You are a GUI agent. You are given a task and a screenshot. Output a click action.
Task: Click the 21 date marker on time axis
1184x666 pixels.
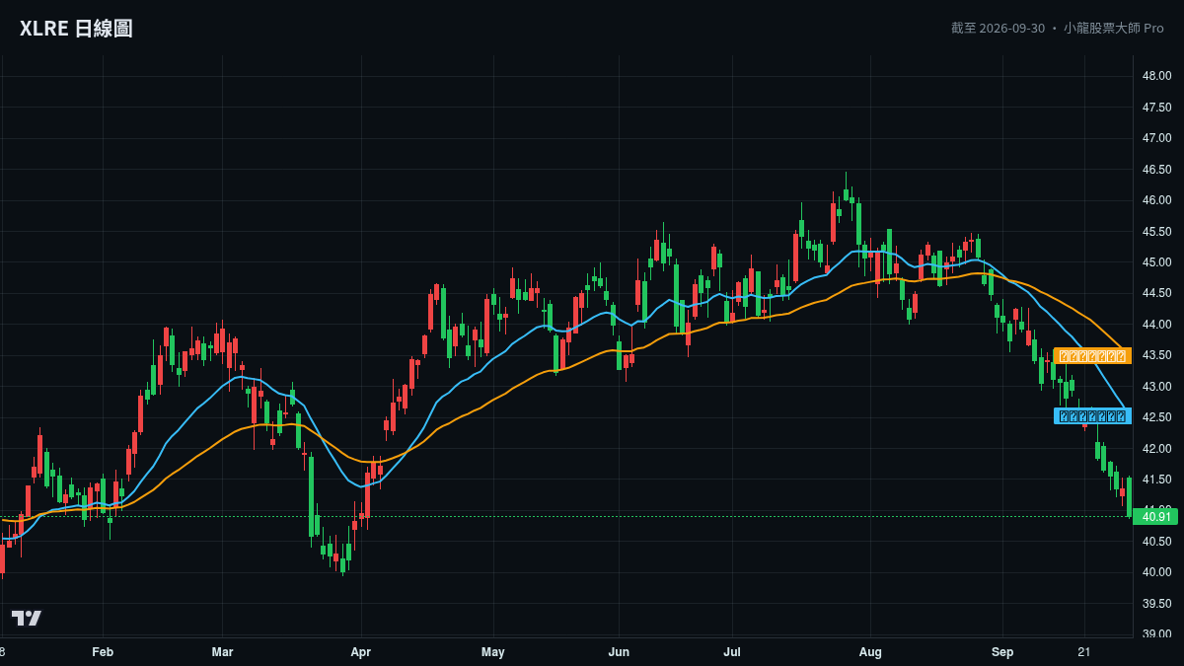pyautogui.click(x=1084, y=652)
